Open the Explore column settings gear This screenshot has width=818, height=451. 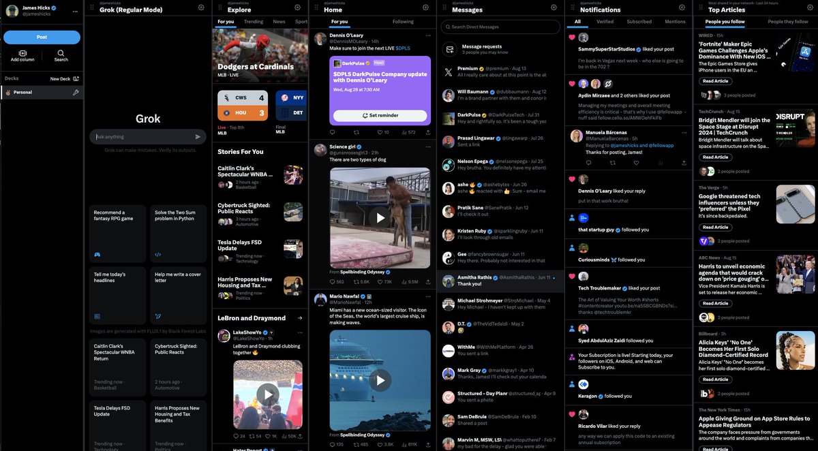pyautogui.click(x=298, y=7)
